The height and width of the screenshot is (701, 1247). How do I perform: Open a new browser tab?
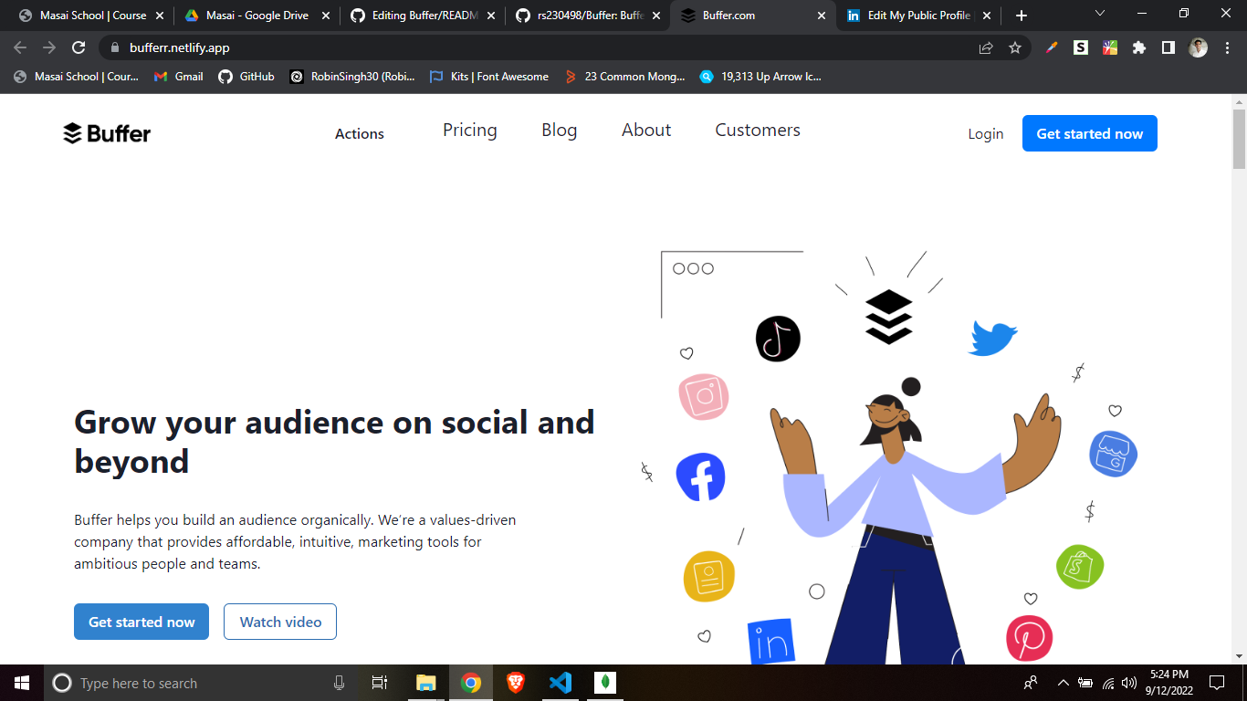pyautogui.click(x=1022, y=16)
